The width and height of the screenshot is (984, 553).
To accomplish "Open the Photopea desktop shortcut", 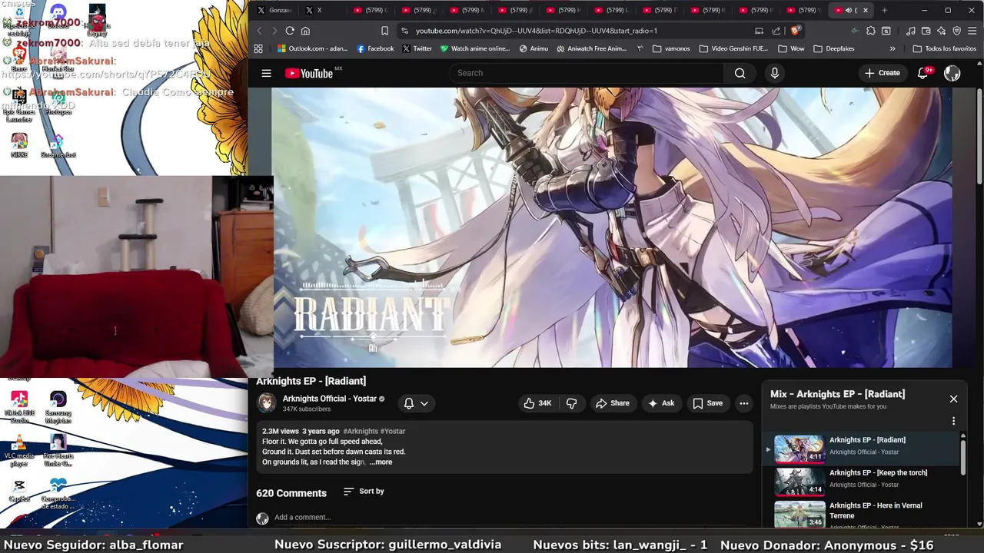I will click(58, 102).
